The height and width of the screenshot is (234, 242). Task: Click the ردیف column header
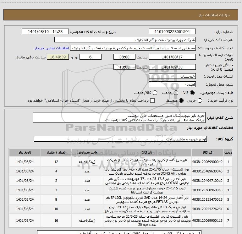pyautogui.click(x=228, y=153)
